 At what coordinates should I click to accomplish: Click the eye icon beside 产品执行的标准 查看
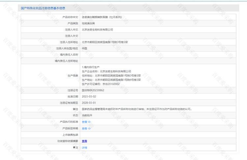(89, 122)
